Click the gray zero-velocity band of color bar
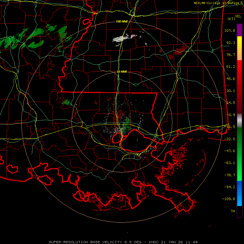Screen dimensions: 244x244 (239, 121)
